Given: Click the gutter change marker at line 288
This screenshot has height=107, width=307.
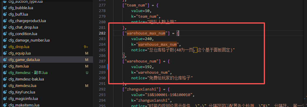Looking at the screenshot, I should pos(108,67).
